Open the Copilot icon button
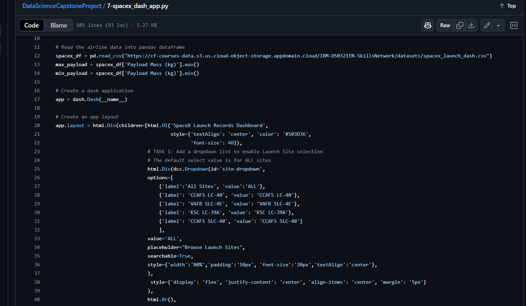The image size is (526, 306). (428, 25)
